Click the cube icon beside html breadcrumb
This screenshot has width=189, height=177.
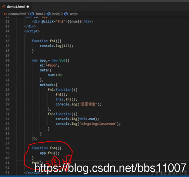[x=32, y=14]
